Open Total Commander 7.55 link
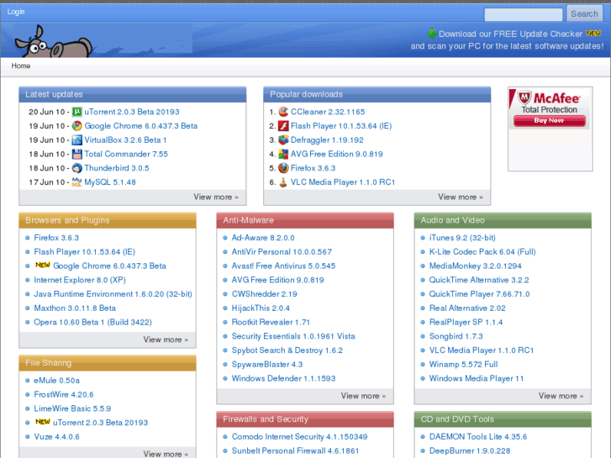Viewport: 611px width, 458px height. [126, 154]
